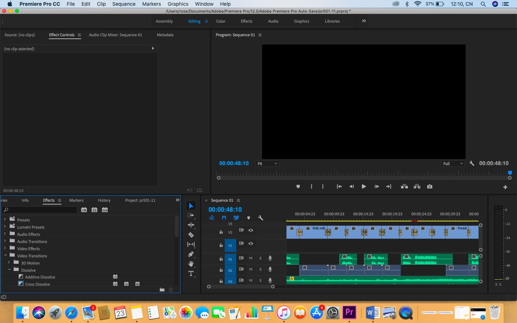This screenshot has width=517, height=323.
Task: Play the sequence in Program monitor
Action: (364, 187)
